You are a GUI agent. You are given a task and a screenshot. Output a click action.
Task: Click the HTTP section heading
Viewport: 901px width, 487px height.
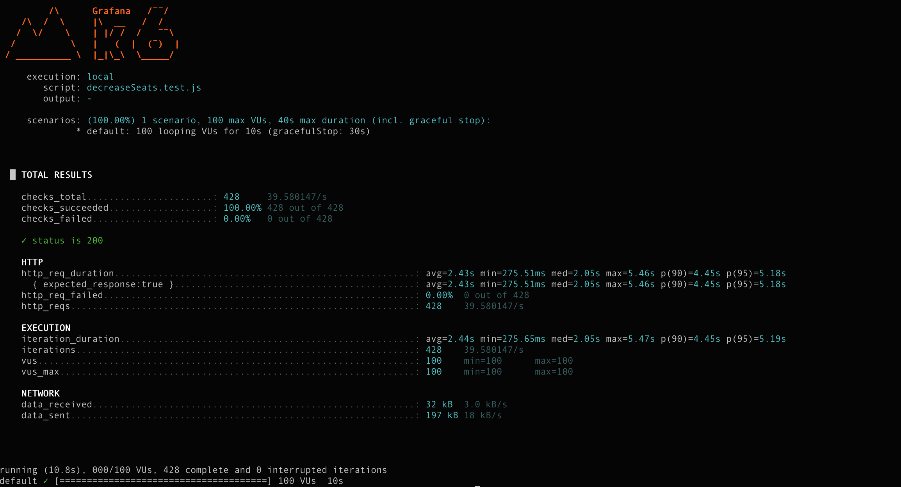click(x=32, y=263)
